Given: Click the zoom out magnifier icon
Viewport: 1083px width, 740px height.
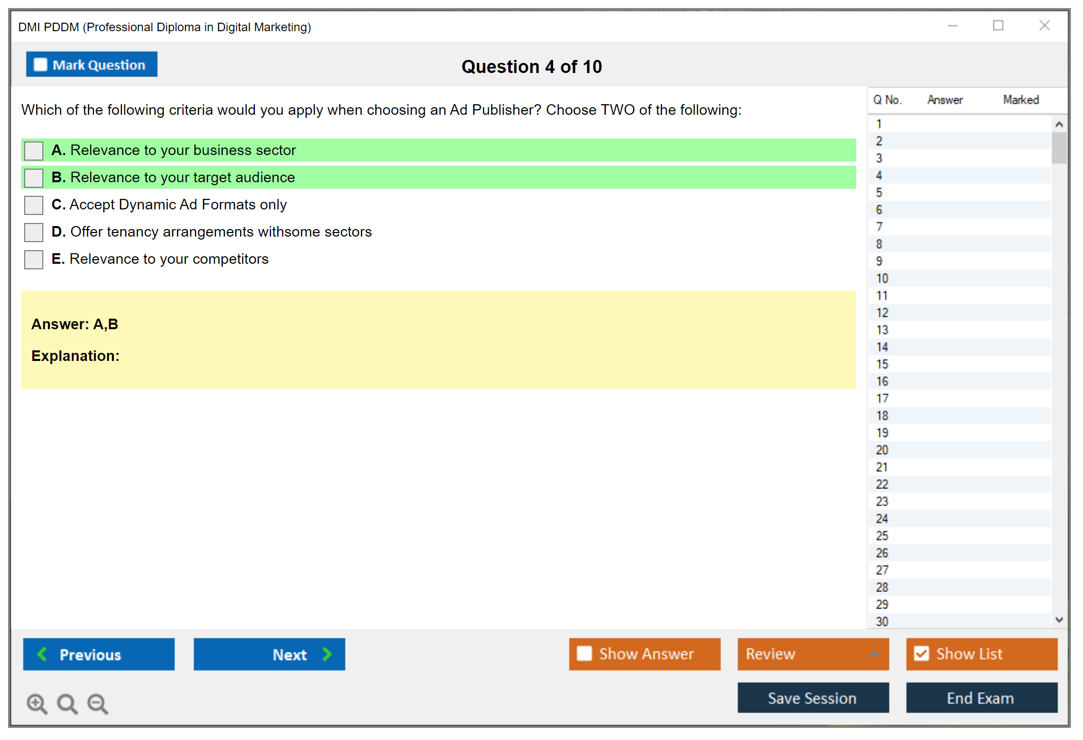Looking at the screenshot, I should pyautogui.click(x=98, y=703).
